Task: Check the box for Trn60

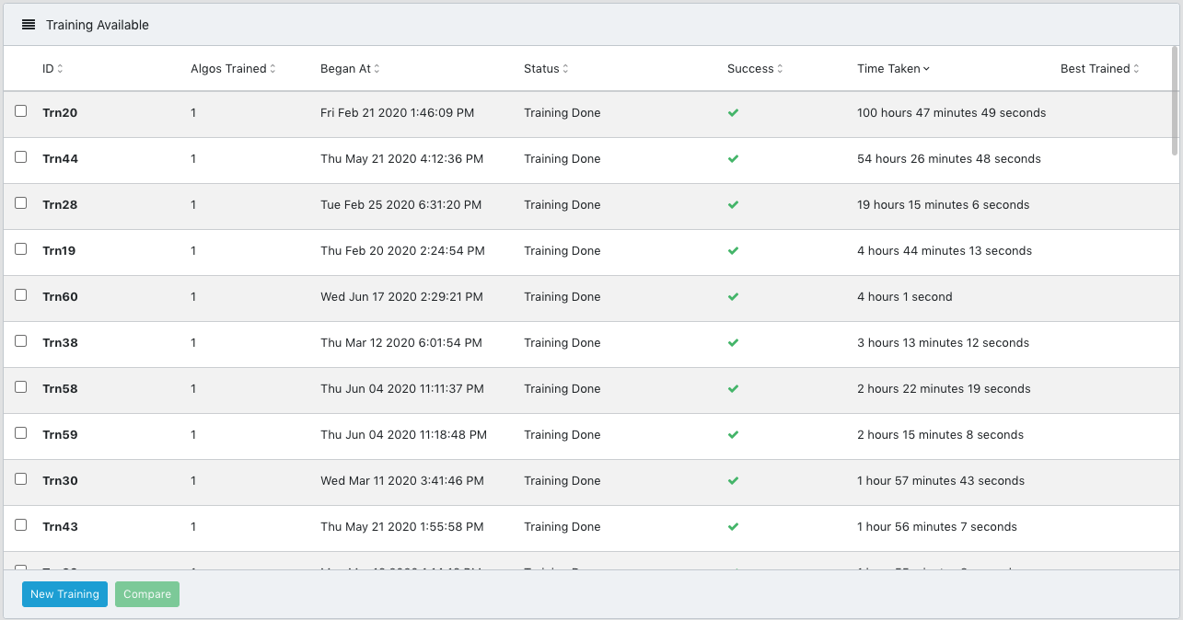Action: point(21,295)
